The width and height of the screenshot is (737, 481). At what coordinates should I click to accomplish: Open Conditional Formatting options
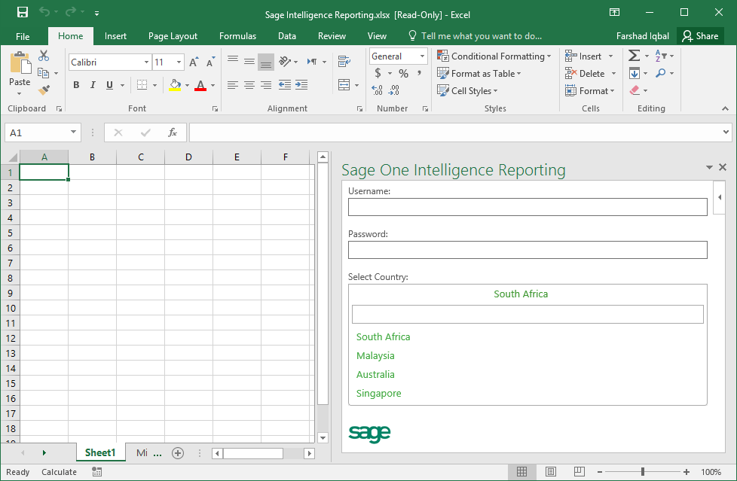pos(494,56)
